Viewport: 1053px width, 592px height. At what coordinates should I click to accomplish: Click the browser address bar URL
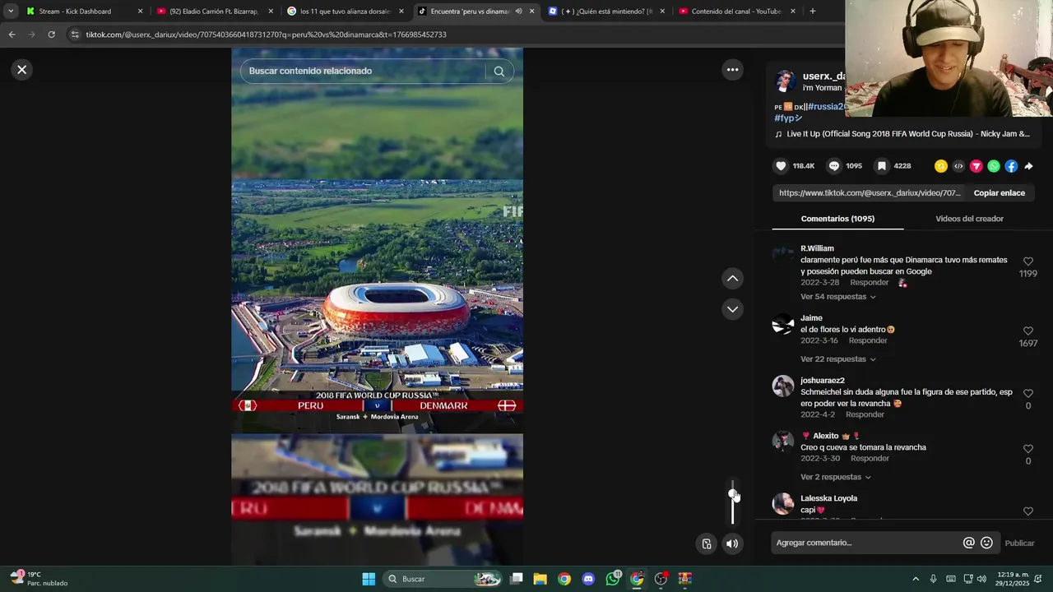[x=266, y=35]
